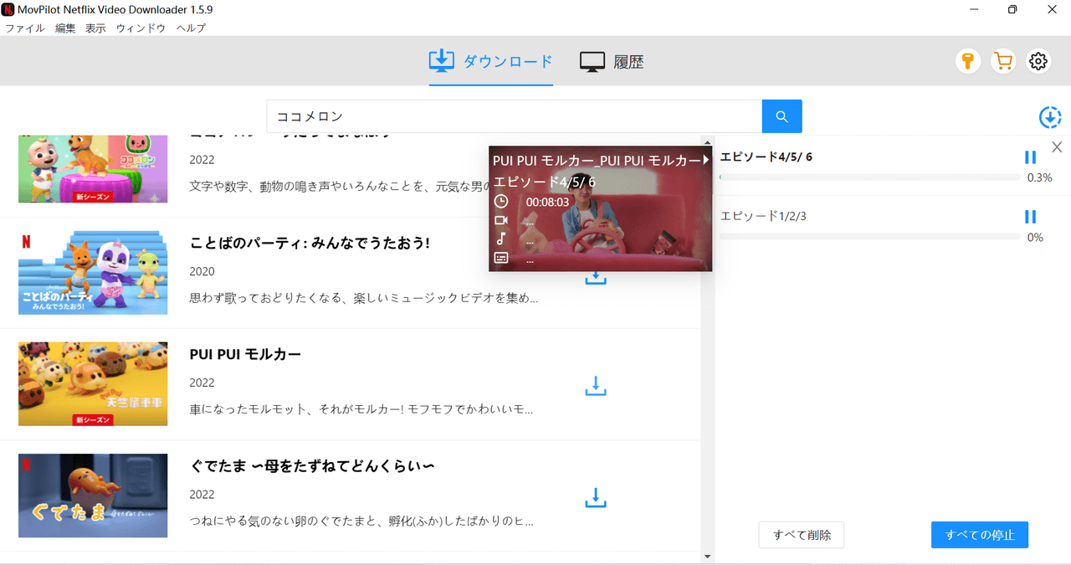The image size is (1071, 565).
Task: Click the 0.3% progress value
Action: click(1039, 177)
